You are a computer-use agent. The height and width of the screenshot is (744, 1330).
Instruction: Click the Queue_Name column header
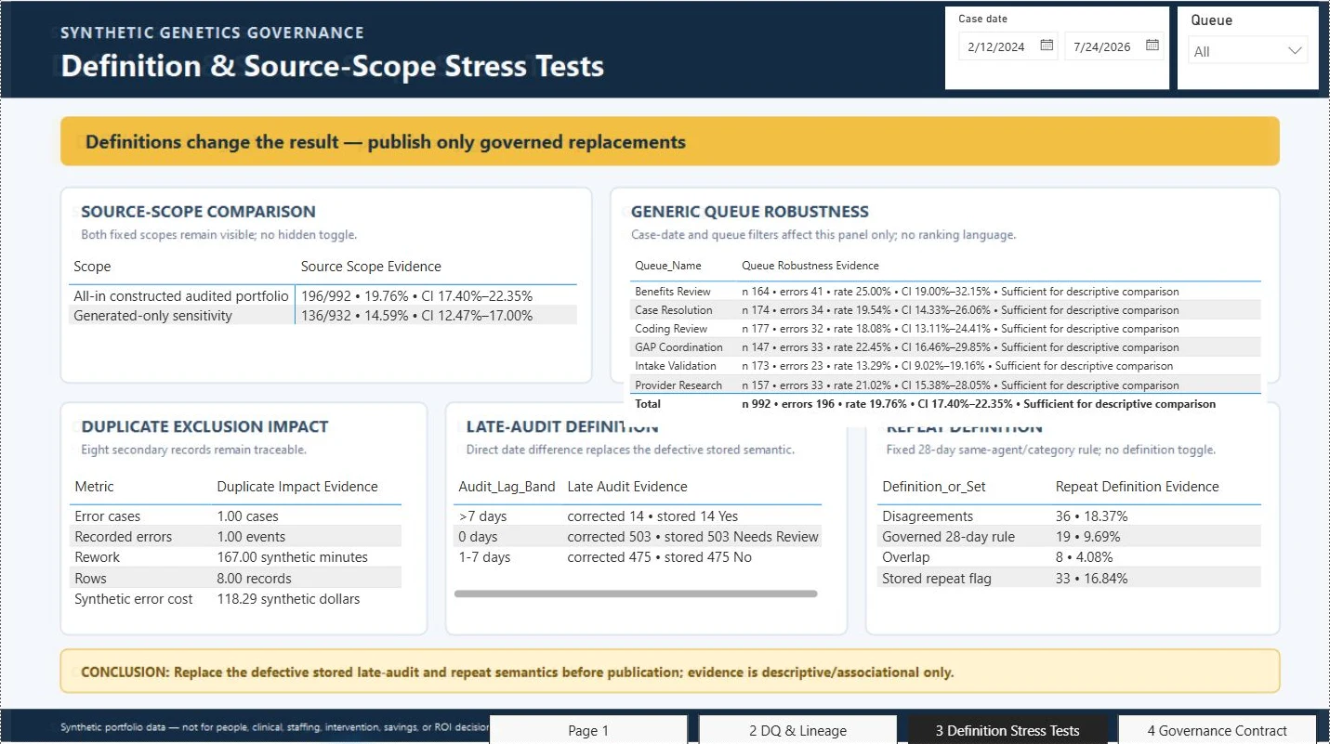tap(667, 266)
